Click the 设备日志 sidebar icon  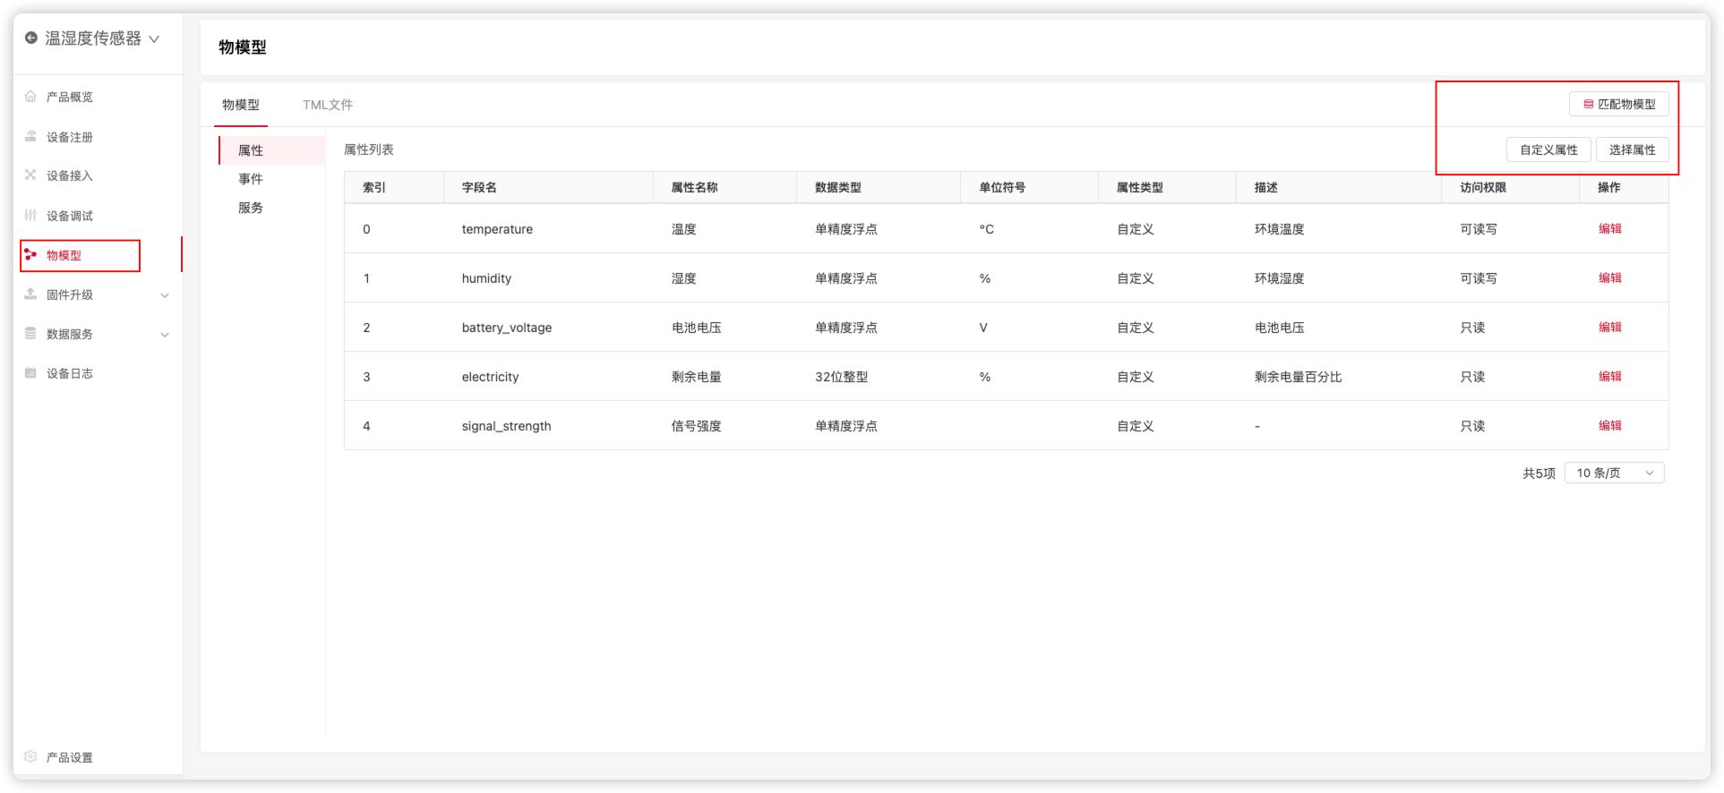pos(30,373)
